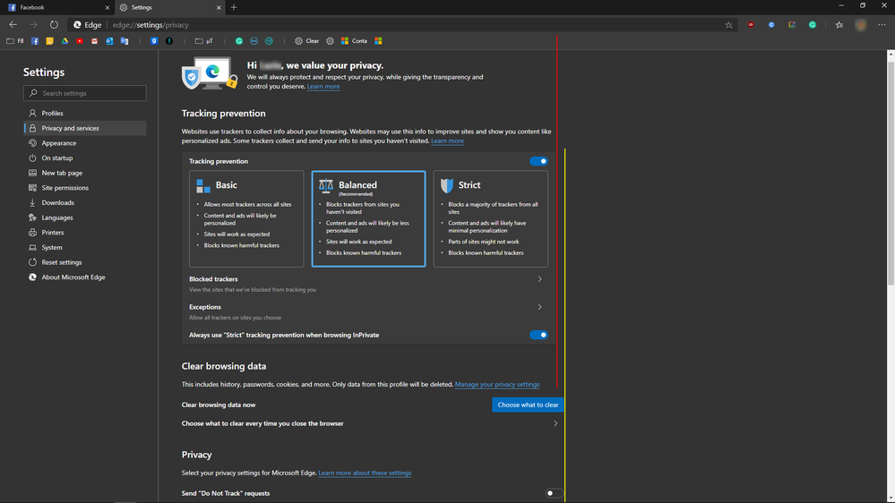Image resolution: width=895 pixels, height=503 pixels.
Task: Open the black circle exclamation bookmark
Action: [x=169, y=41]
